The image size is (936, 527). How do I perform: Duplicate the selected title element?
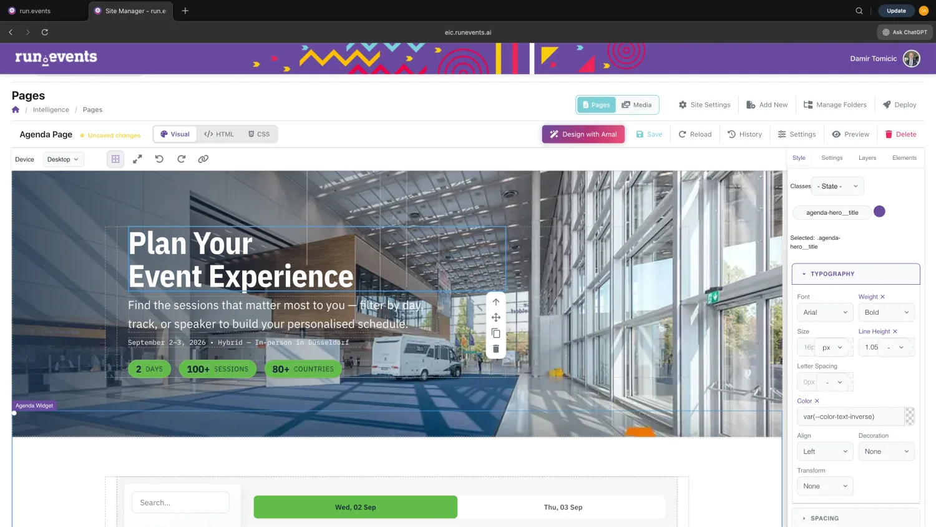click(496, 333)
